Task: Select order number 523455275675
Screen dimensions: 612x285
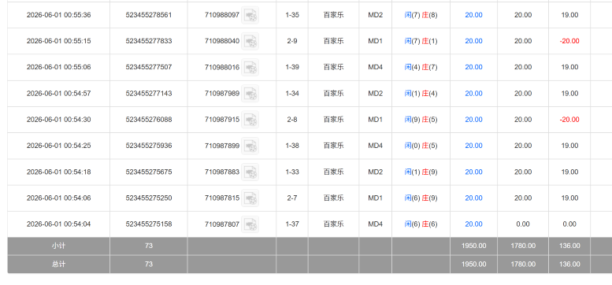Action: [x=149, y=172]
